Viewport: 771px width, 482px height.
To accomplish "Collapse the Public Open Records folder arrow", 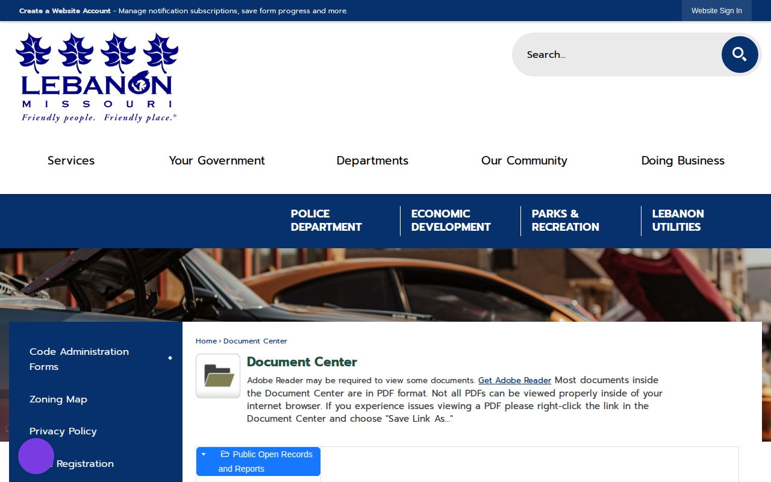I will coord(204,454).
